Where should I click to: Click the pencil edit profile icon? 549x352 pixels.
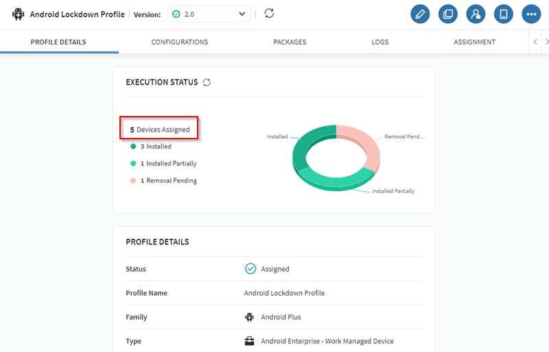tap(420, 14)
